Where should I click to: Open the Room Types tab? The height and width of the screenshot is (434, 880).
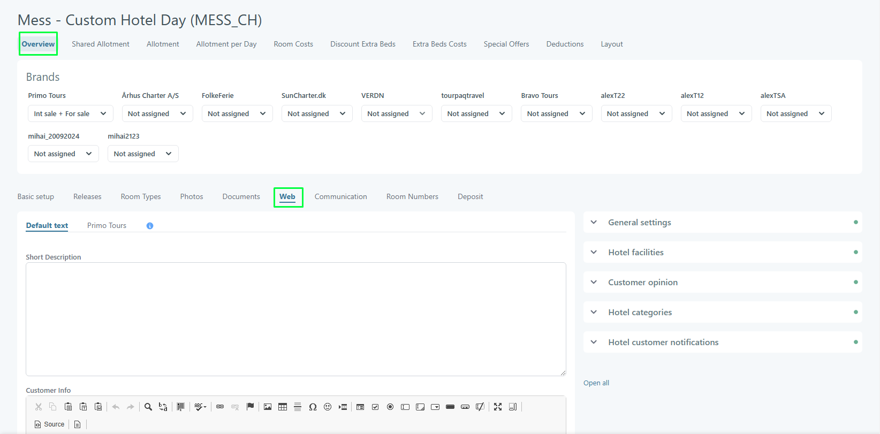tap(141, 196)
